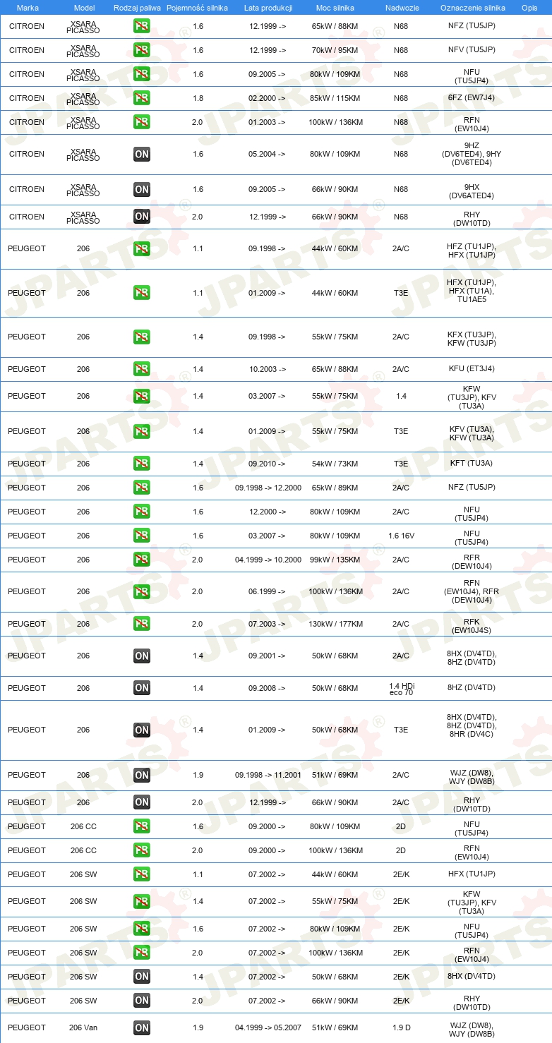Click ON icon in Citroen RHY 2.0 row
The image size is (552, 1043).
[x=142, y=217]
